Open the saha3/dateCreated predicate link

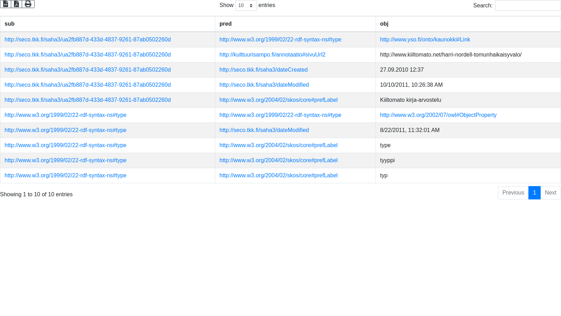(x=264, y=70)
